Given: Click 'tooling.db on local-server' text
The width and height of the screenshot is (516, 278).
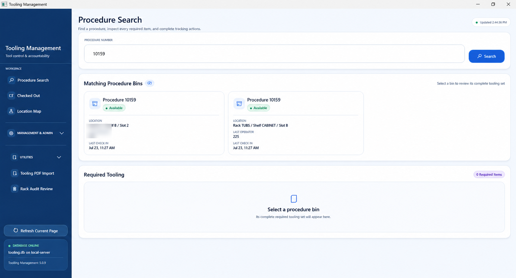Looking at the screenshot, I should [29, 252].
